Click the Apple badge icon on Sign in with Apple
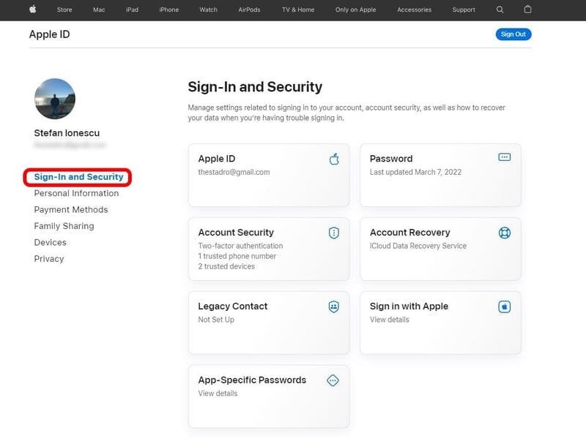 point(505,307)
